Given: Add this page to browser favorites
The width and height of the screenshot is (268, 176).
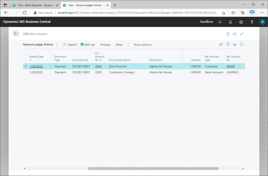Looking at the screenshot, I should [223, 13].
